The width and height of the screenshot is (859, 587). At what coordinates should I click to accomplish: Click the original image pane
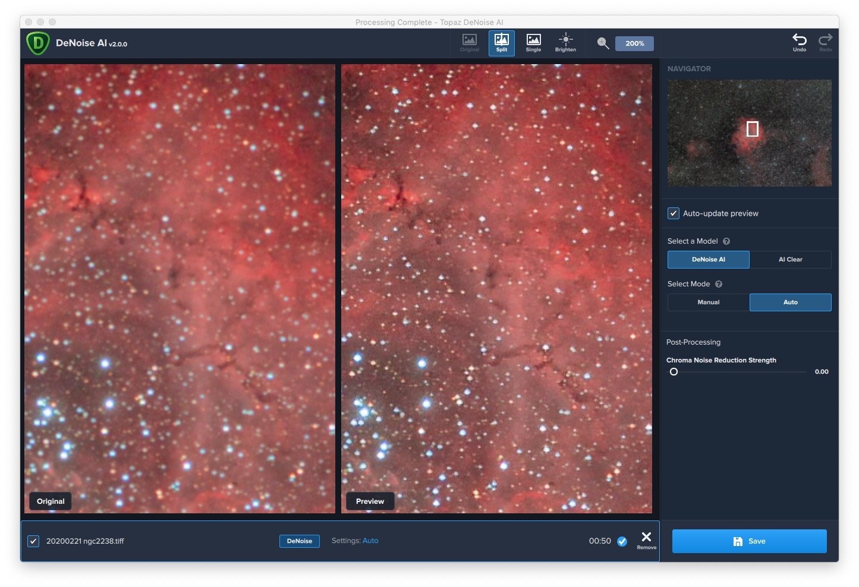180,289
